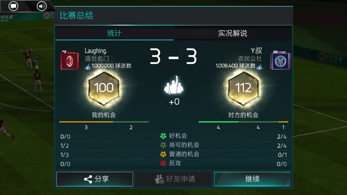Click the 我的机会 progress bar

(x=104, y=122)
